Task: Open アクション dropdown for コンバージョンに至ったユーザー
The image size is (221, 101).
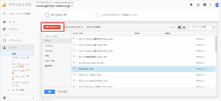Action: coord(201,45)
